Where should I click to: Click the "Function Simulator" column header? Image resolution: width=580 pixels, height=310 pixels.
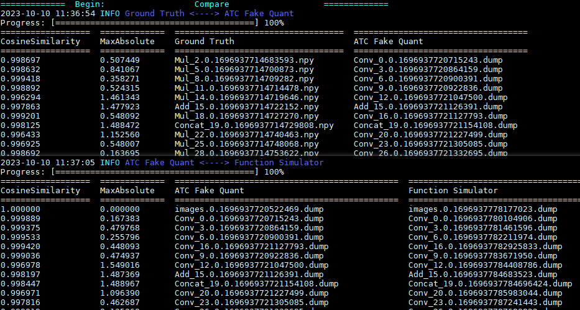pyautogui.click(x=453, y=191)
